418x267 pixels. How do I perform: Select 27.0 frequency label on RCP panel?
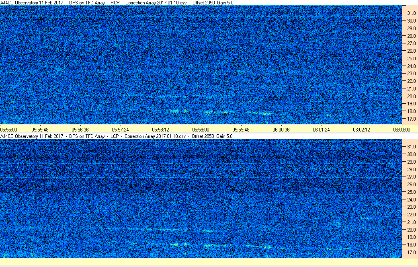411,43
